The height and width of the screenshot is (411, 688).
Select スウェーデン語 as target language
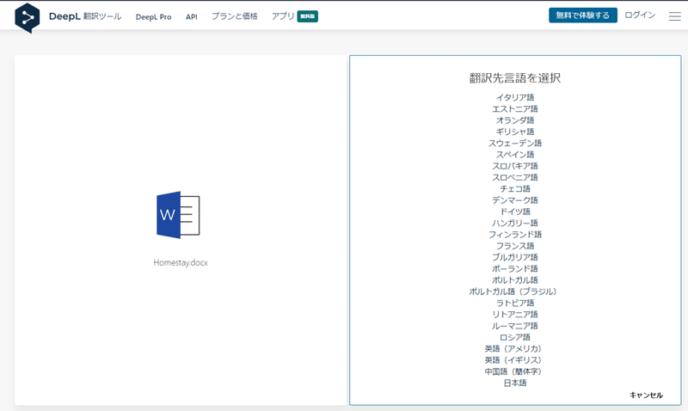tap(515, 143)
